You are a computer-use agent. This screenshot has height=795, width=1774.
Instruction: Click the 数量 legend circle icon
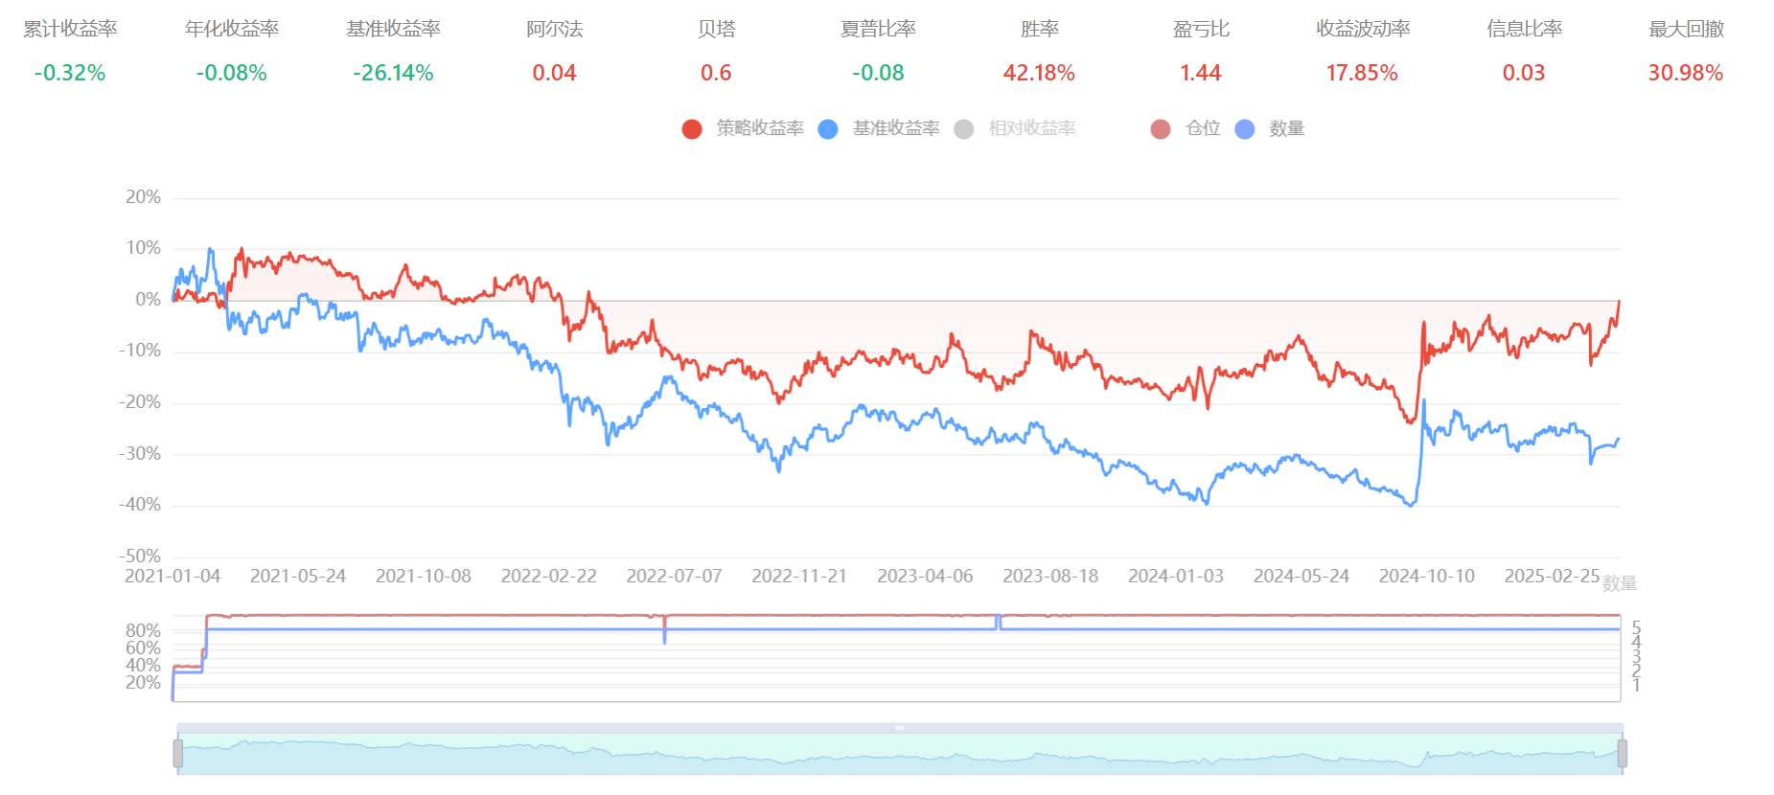(x=1245, y=129)
